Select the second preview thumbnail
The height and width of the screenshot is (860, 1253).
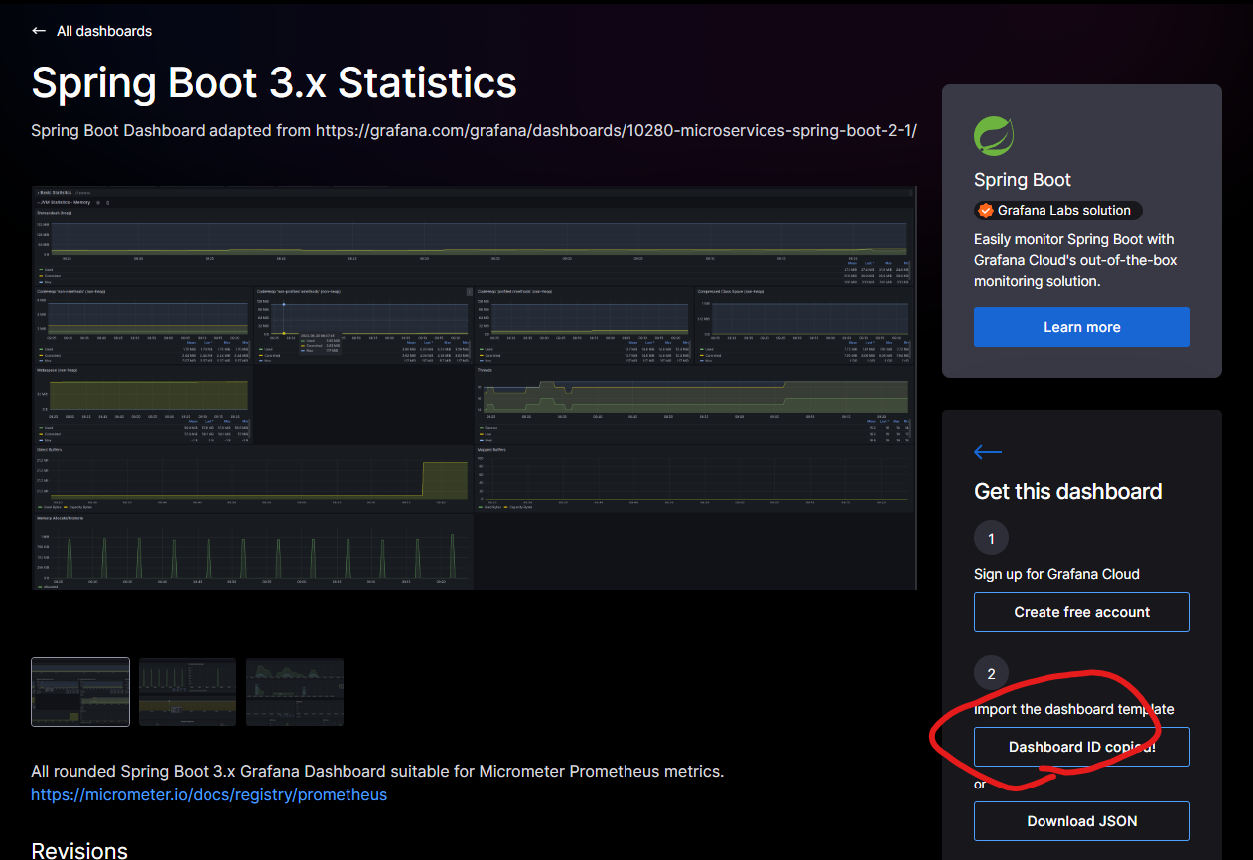(188, 692)
